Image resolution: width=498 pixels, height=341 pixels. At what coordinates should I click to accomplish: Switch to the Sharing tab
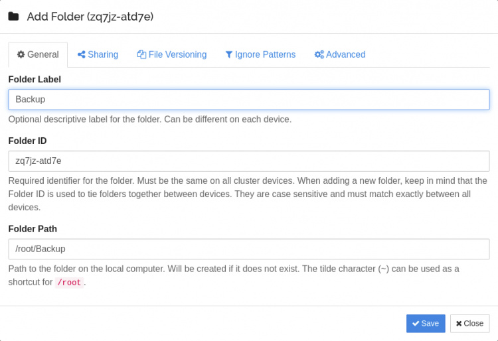pyautogui.click(x=98, y=54)
